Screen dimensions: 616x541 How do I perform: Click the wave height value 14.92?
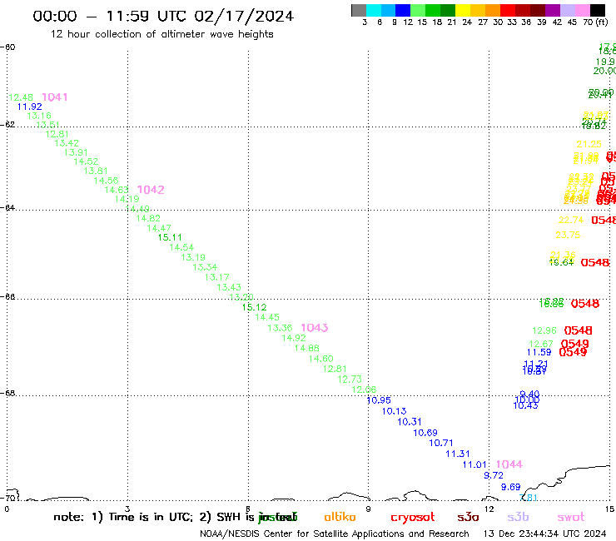coord(294,338)
